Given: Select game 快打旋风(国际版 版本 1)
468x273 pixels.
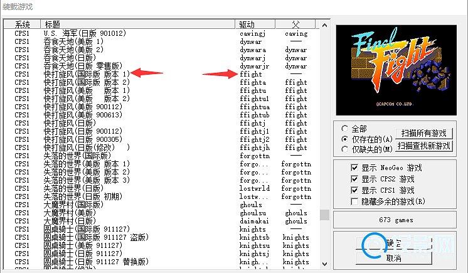Looking at the screenshot, I should point(87,74).
